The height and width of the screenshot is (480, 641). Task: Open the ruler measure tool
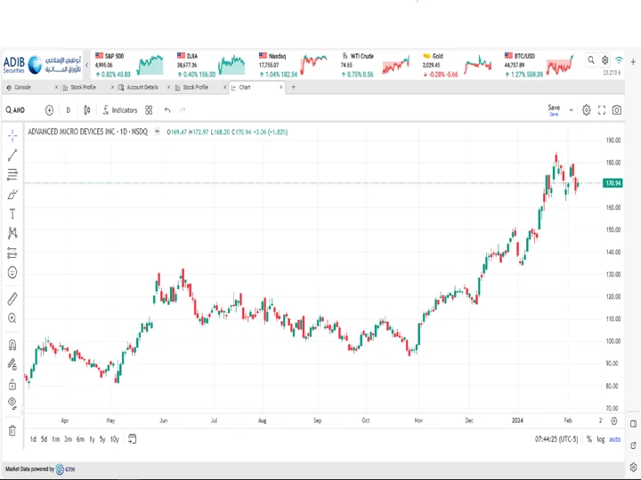click(x=12, y=299)
